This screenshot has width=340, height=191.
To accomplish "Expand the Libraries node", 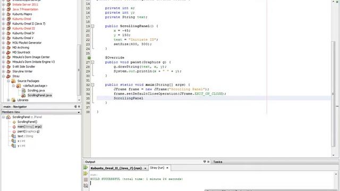I will (8, 100).
